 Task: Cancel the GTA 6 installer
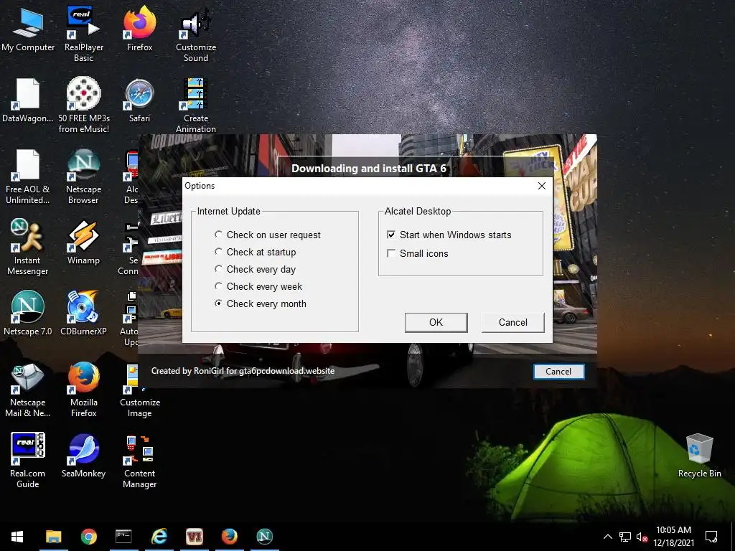coord(558,372)
